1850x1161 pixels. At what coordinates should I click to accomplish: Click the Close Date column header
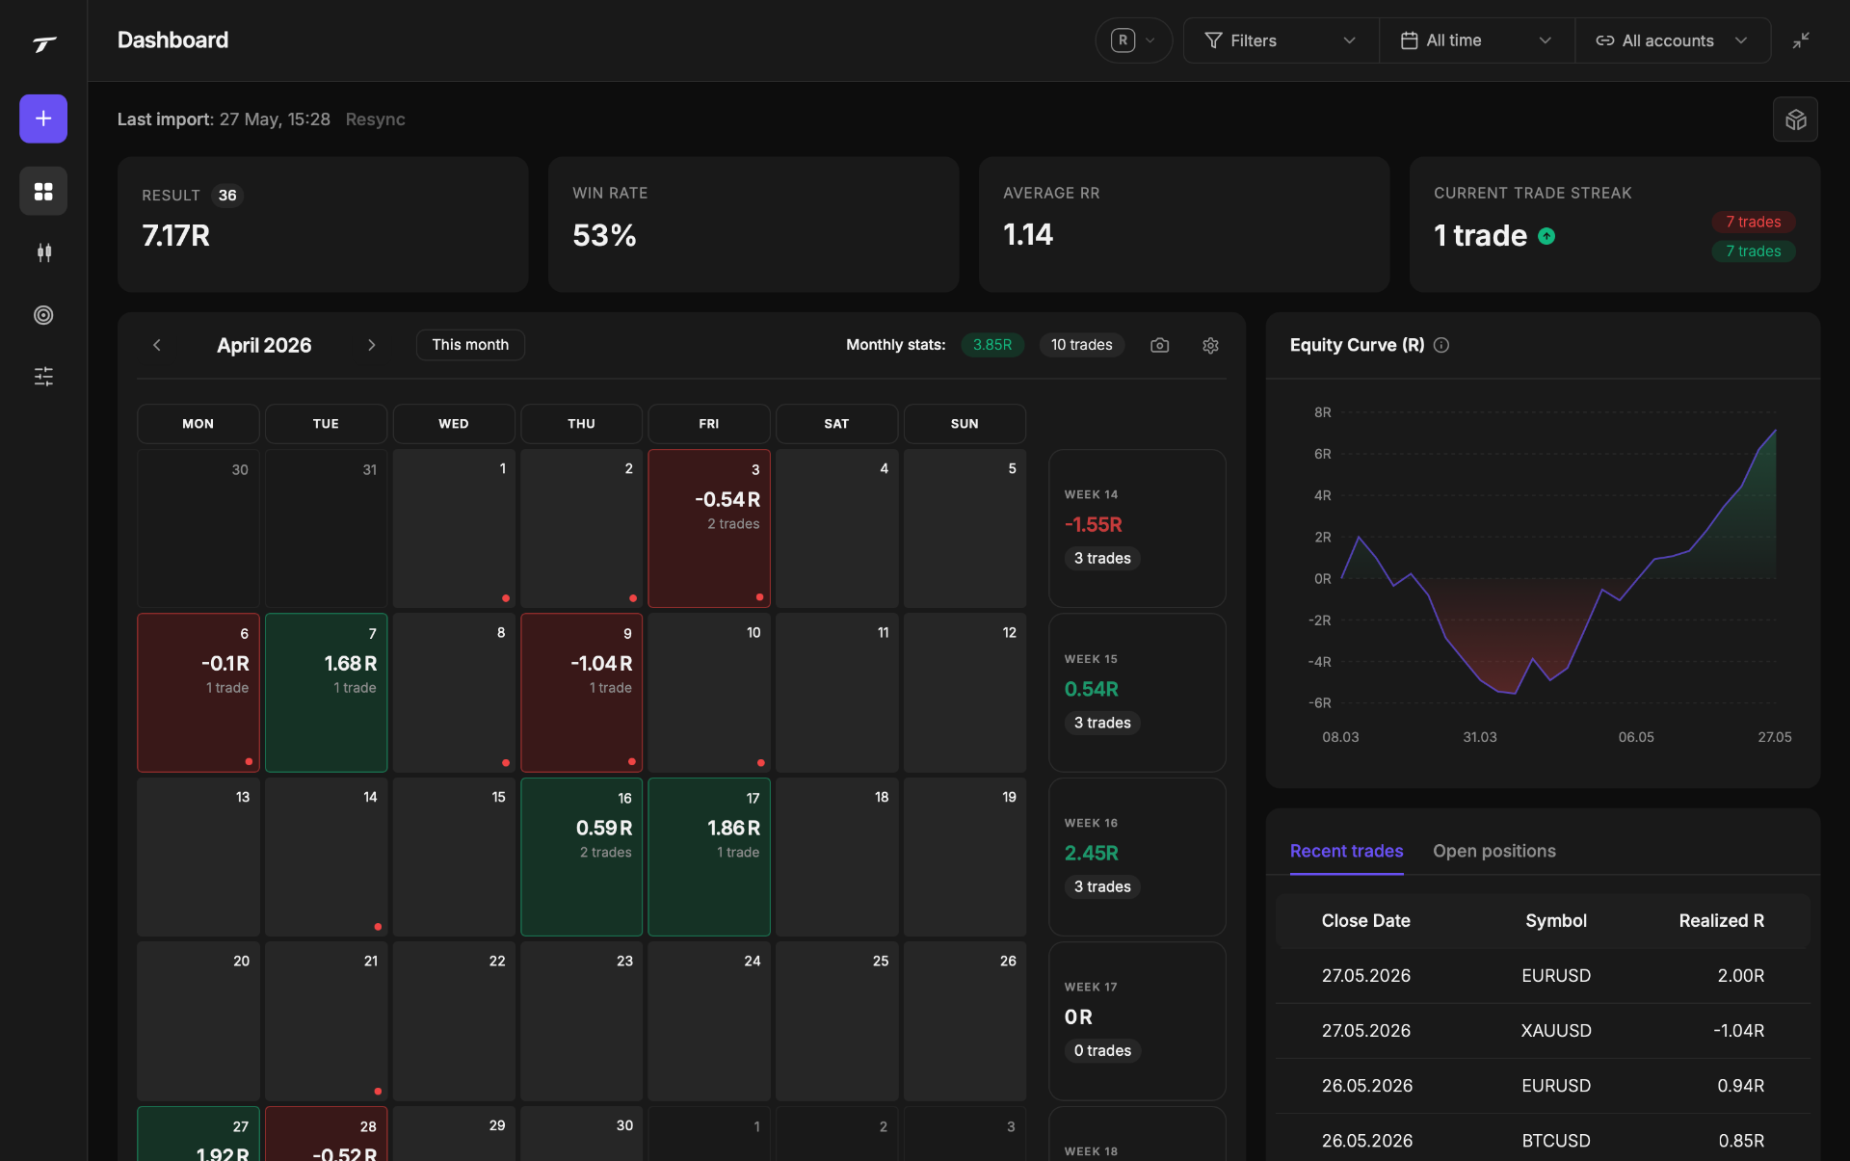[1365, 921]
